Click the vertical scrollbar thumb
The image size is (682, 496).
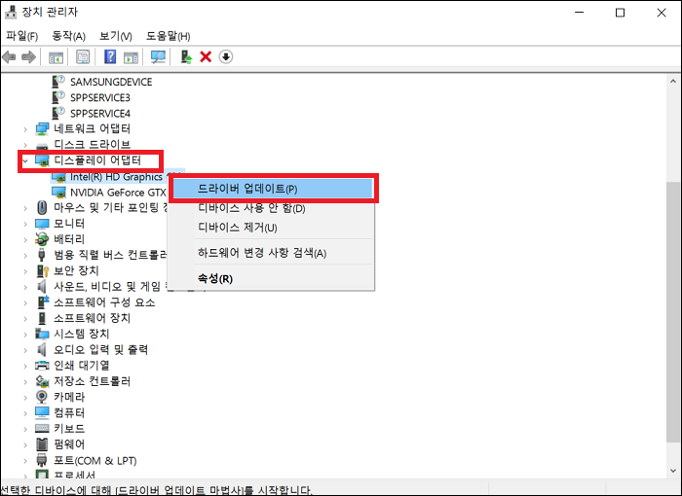point(673,312)
